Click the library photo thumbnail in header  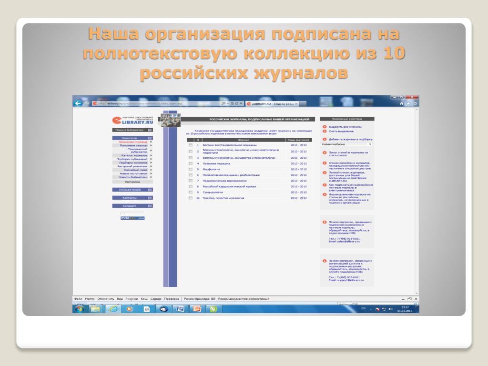click(x=171, y=120)
